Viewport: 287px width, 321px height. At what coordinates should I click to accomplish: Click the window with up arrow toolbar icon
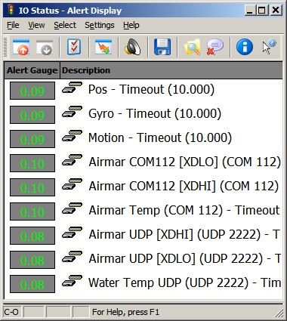(21, 47)
